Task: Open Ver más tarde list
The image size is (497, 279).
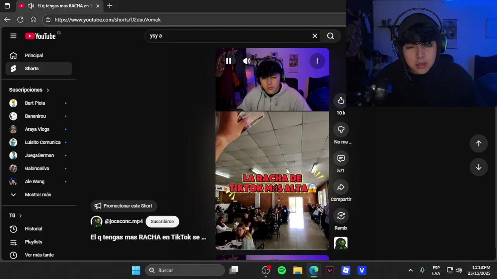Action: (39, 255)
